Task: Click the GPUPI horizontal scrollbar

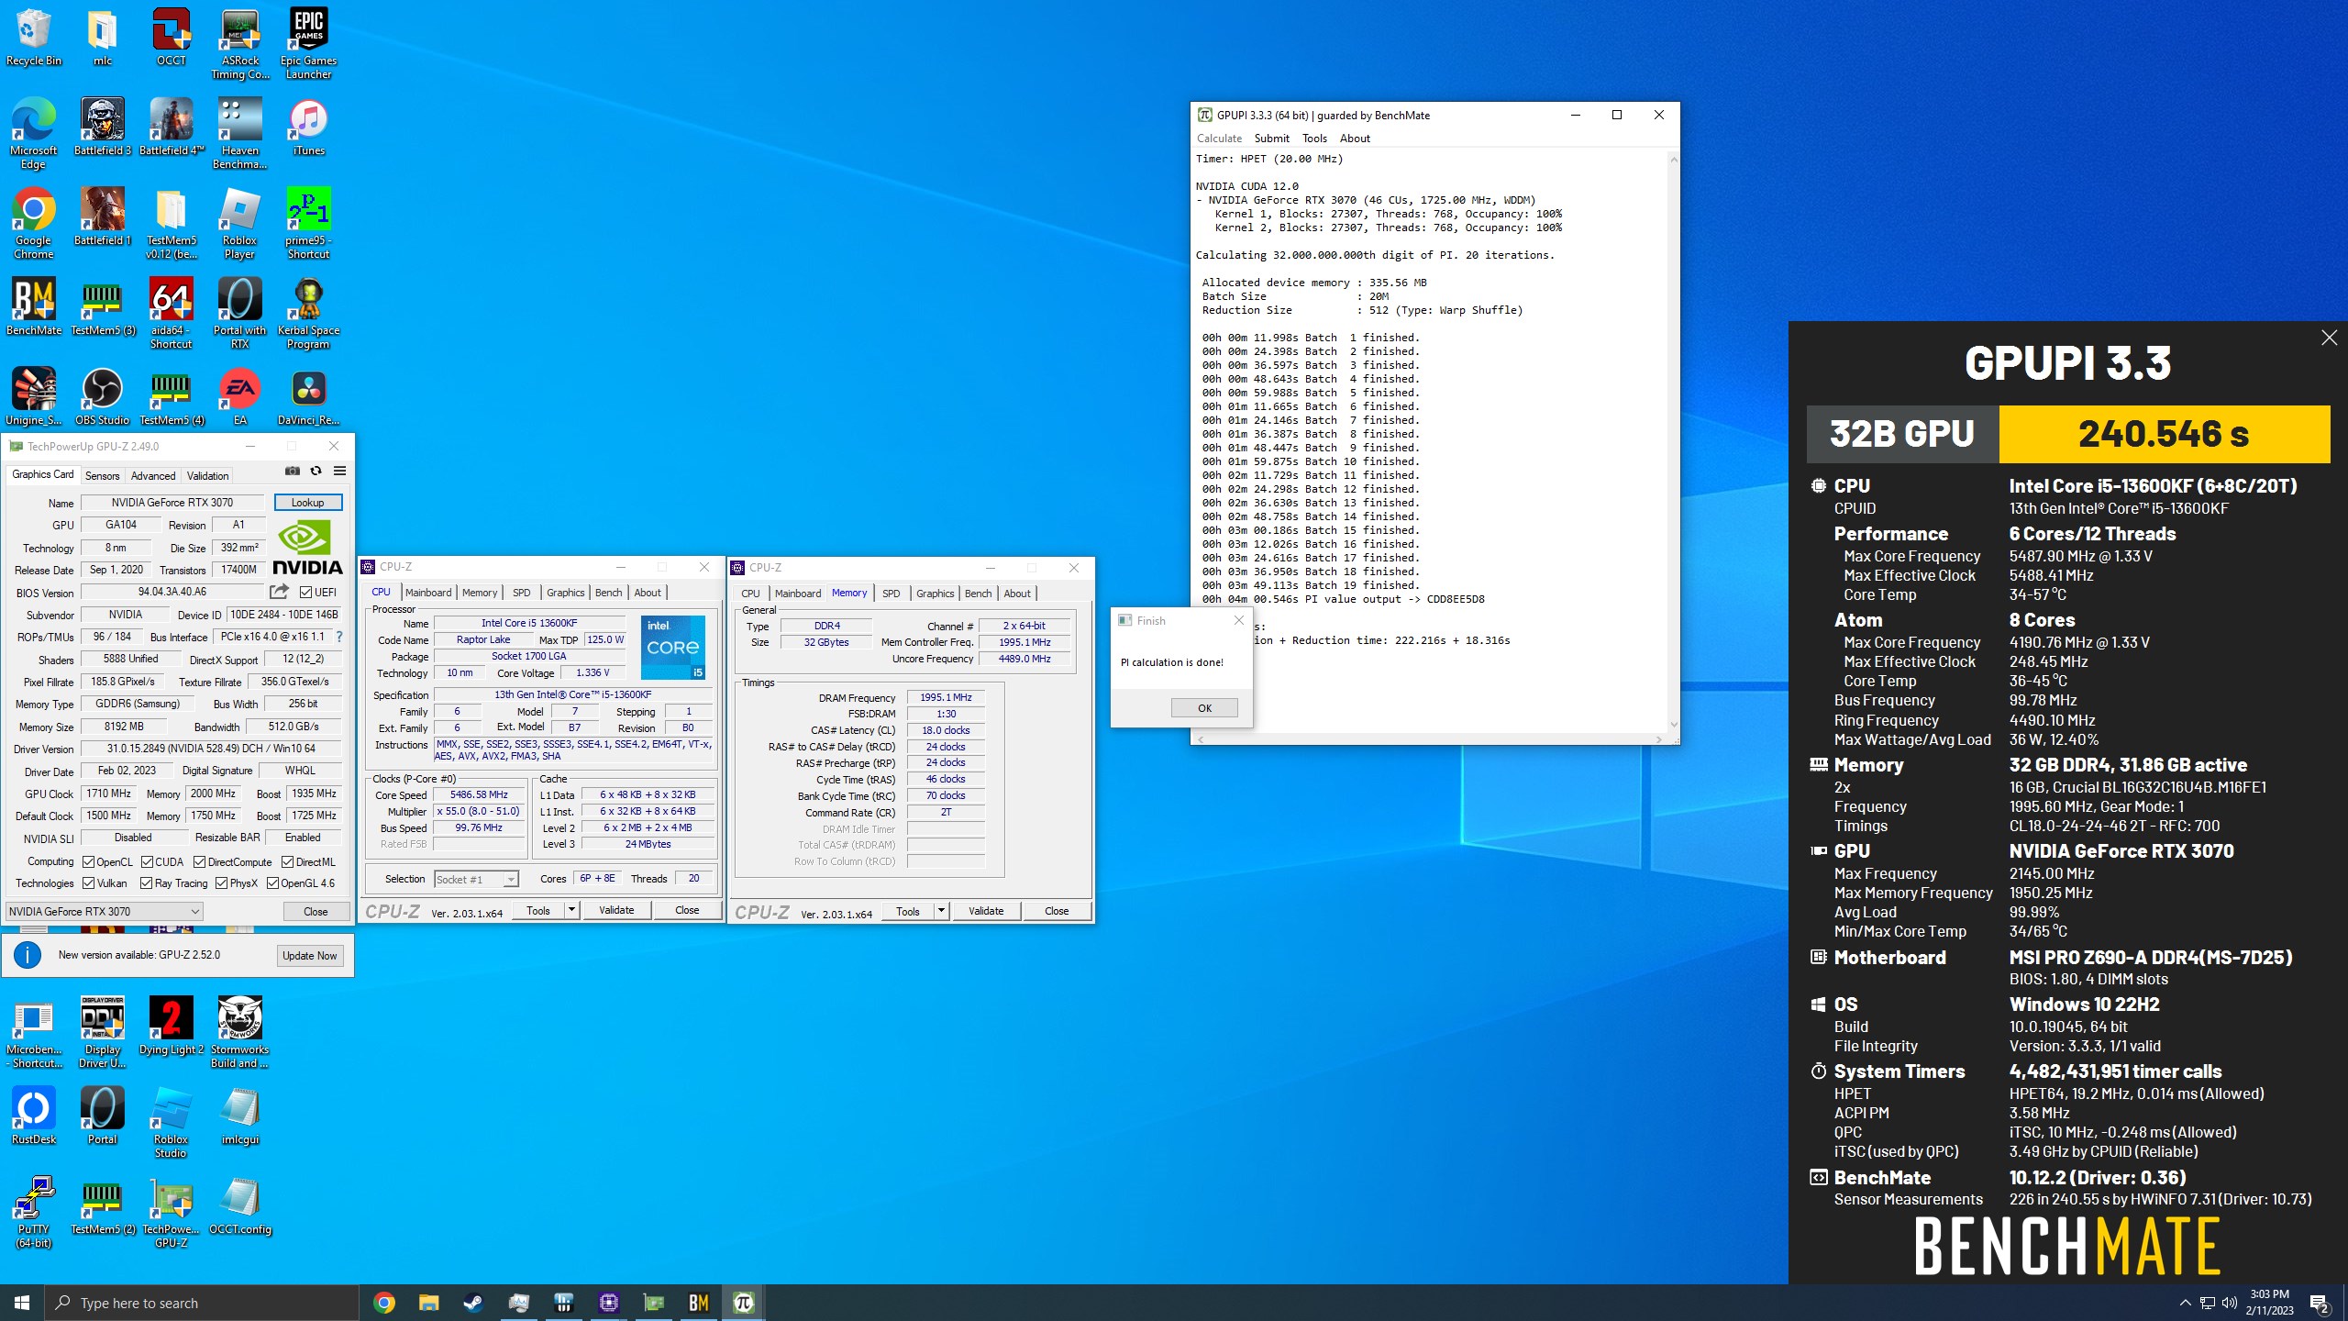Action: pos(1429,738)
